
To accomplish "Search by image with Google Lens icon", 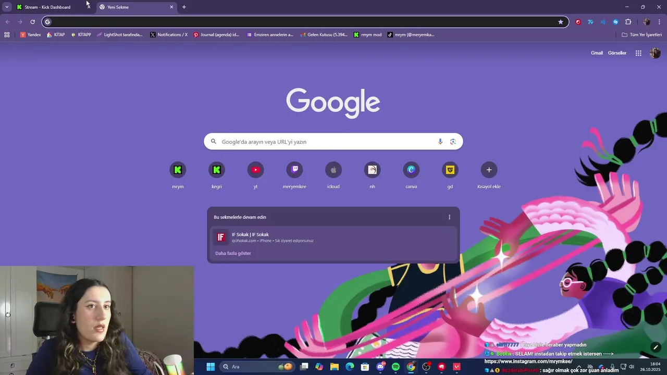I will click(x=453, y=142).
